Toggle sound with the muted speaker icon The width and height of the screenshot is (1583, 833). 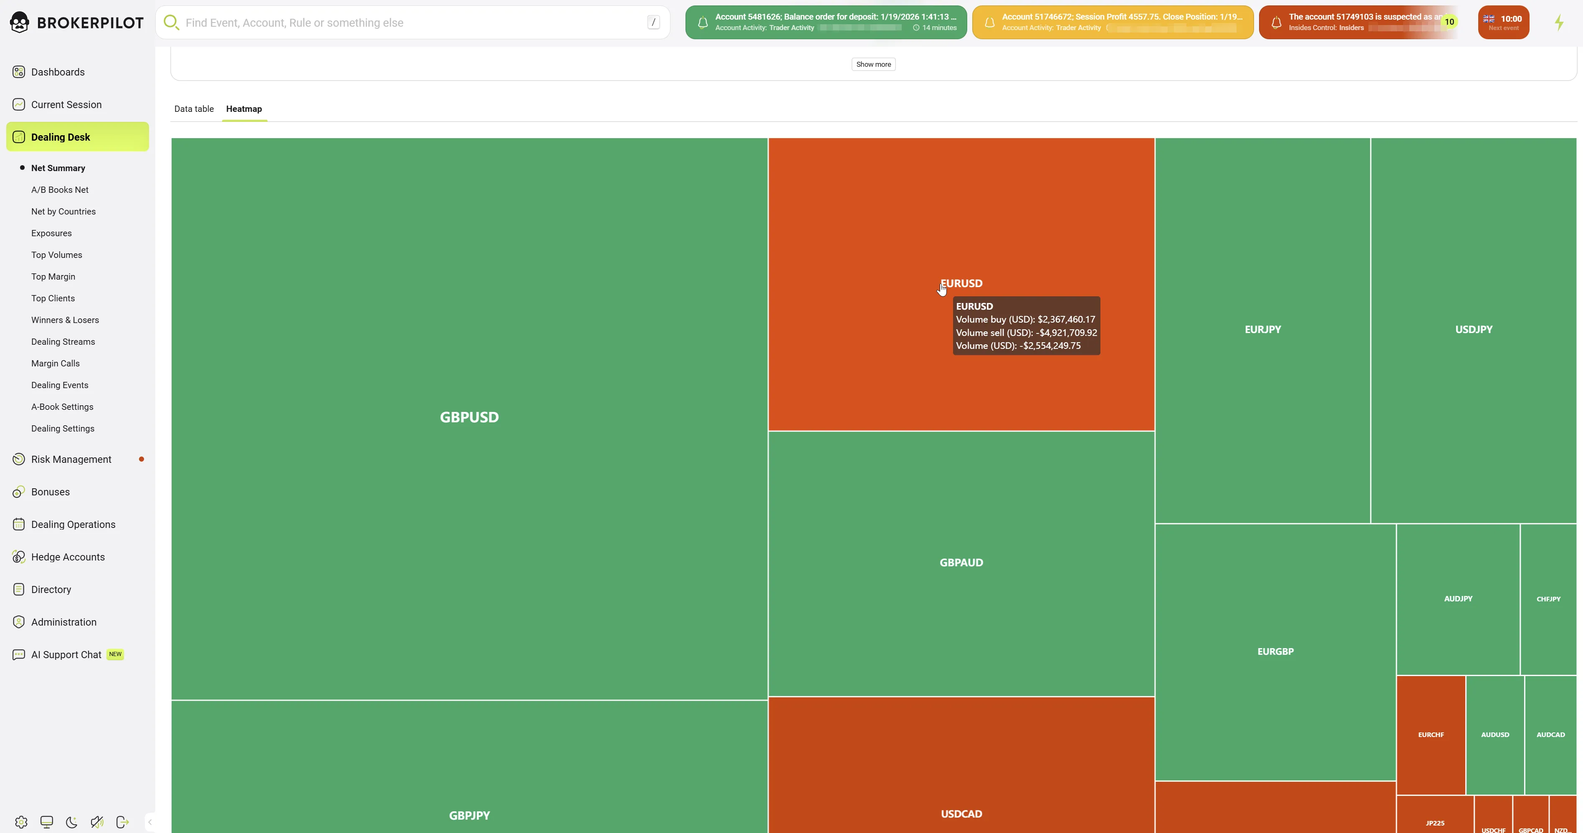97,822
